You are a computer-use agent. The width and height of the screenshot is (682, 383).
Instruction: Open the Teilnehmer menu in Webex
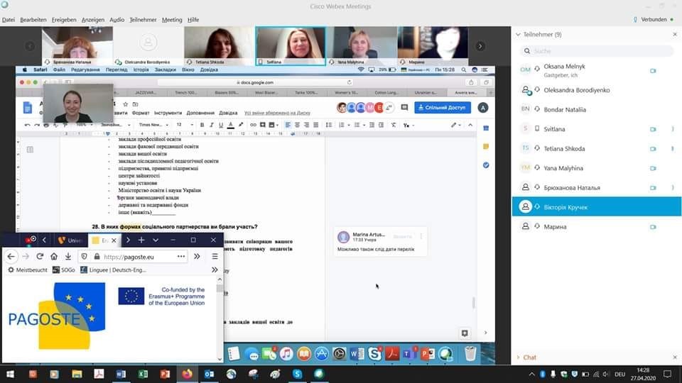coord(143,20)
